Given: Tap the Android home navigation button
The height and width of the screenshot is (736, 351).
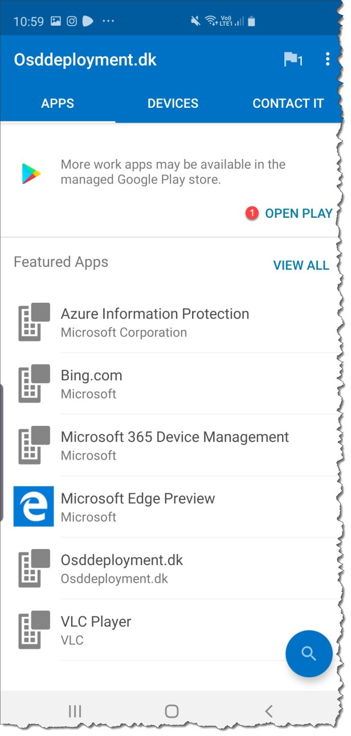Looking at the screenshot, I should pyautogui.click(x=172, y=711).
